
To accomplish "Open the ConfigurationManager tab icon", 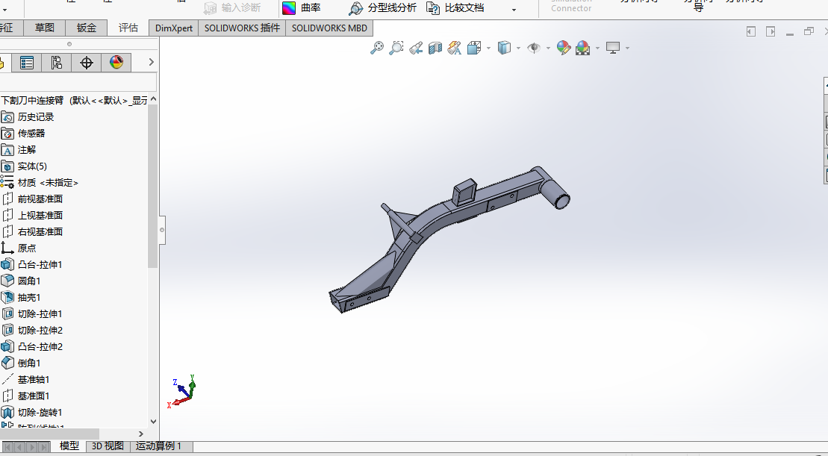I will tap(57, 63).
